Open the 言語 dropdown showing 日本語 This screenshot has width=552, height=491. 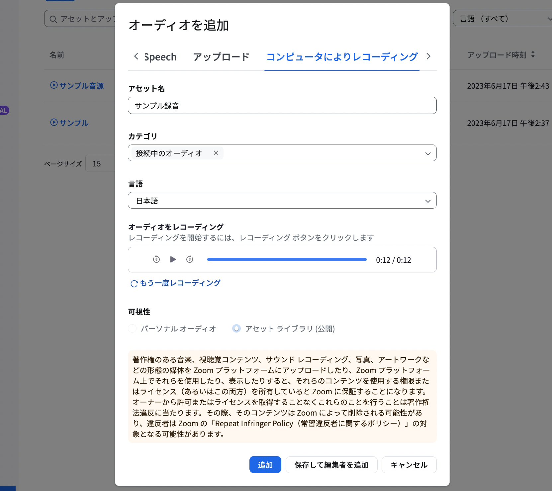[282, 200]
